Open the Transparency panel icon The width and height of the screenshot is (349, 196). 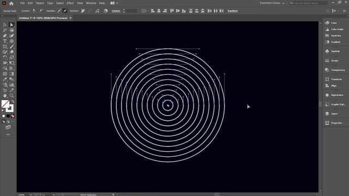pos(327,70)
